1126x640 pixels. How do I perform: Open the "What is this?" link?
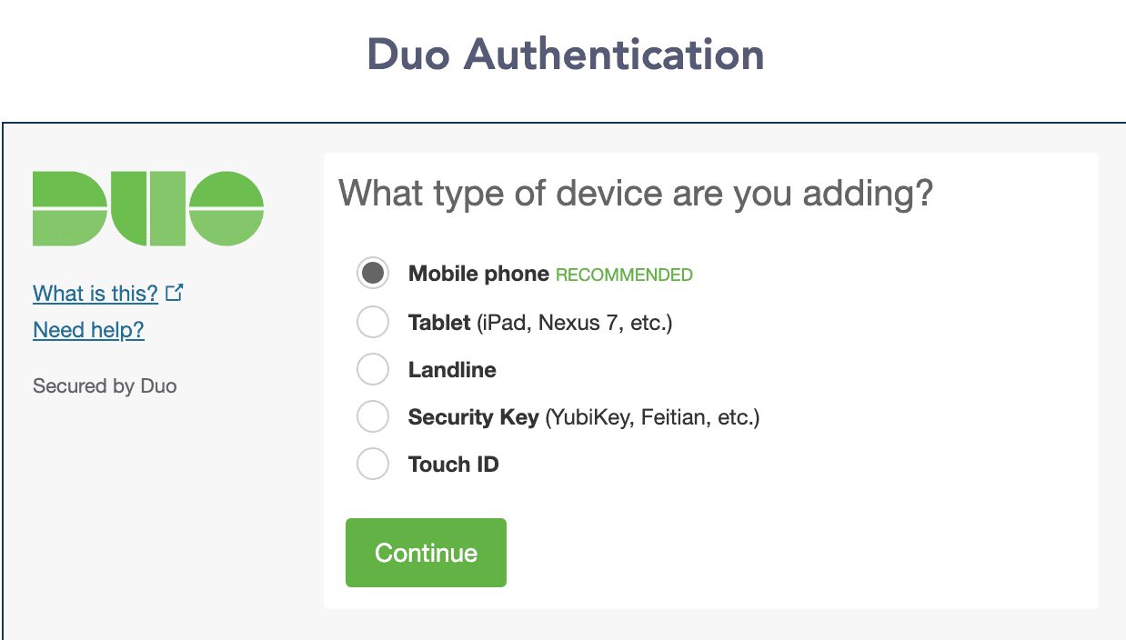(x=95, y=293)
